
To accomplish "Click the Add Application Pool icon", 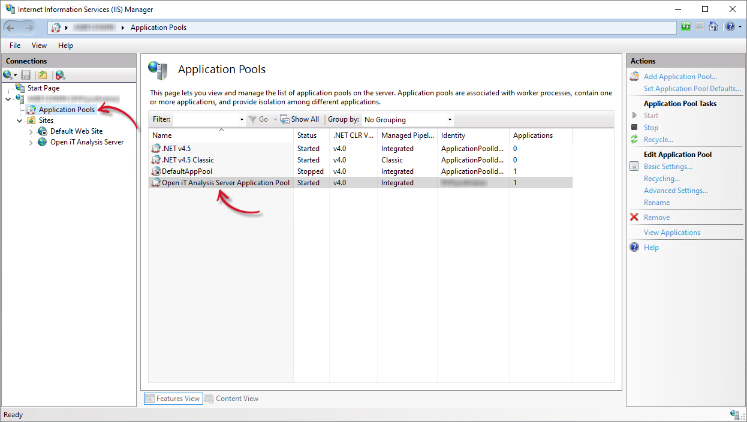I will click(634, 76).
